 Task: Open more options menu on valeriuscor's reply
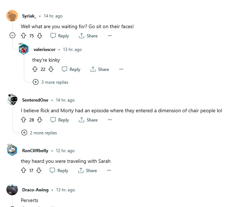(121, 69)
